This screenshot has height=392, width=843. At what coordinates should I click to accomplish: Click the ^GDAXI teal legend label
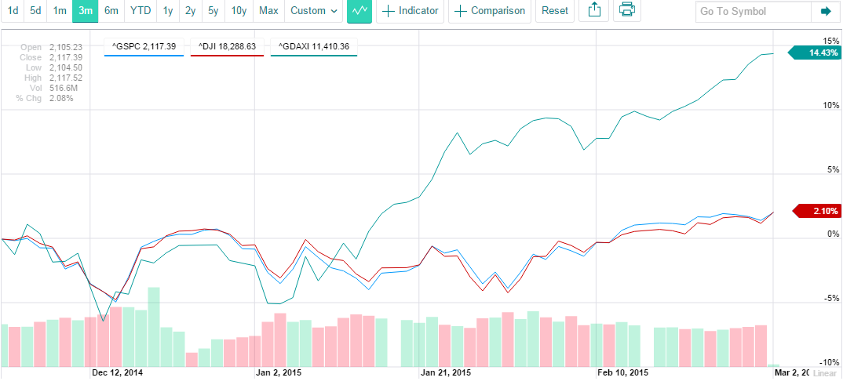tap(313, 47)
